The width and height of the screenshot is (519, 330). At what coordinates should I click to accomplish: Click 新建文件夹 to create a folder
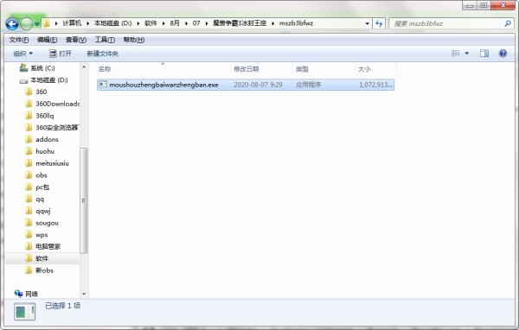click(102, 54)
